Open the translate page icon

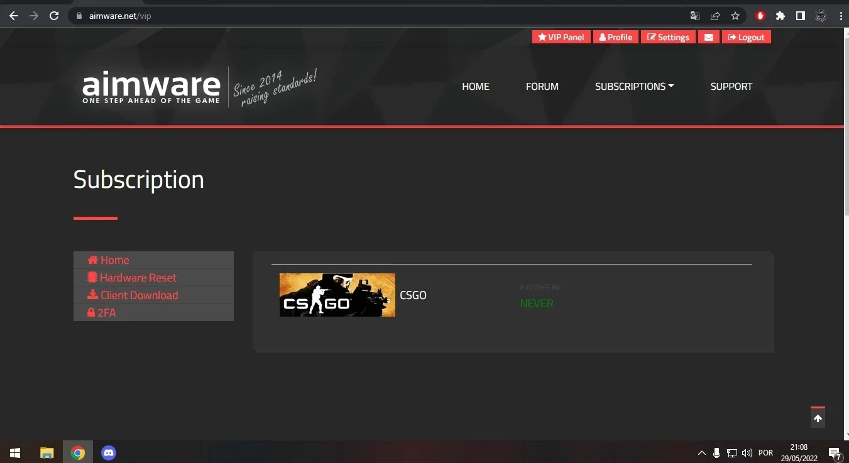coord(694,16)
